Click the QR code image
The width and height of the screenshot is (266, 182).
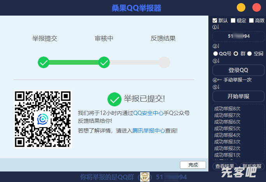[x=43, y=119]
